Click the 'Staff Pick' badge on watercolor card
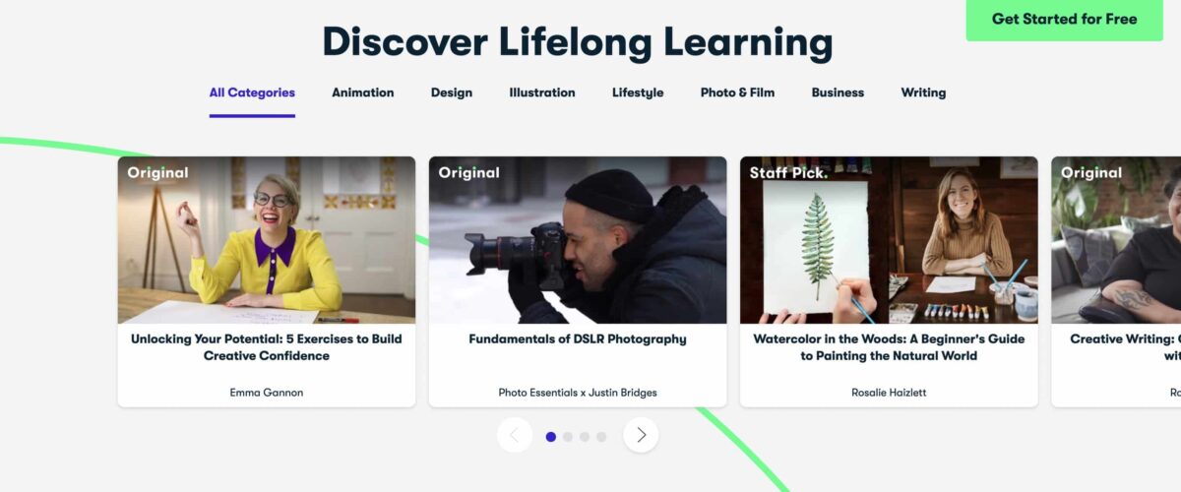 (x=788, y=172)
